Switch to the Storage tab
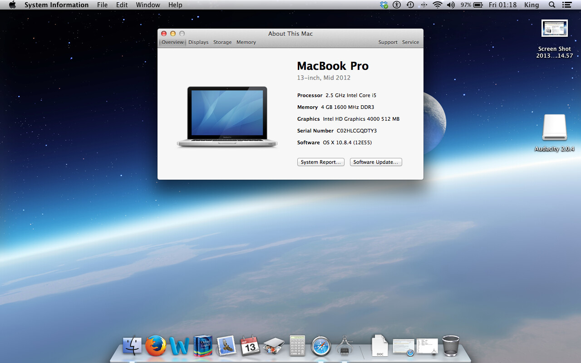 (x=222, y=42)
